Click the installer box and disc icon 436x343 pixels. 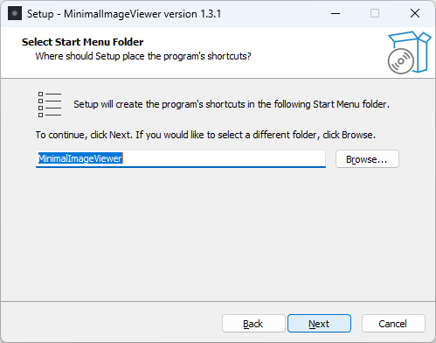point(409,52)
